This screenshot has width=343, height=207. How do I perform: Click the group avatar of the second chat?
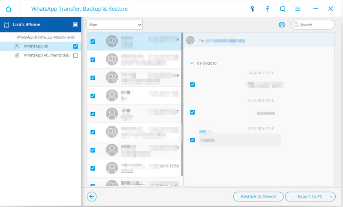click(112, 59)
